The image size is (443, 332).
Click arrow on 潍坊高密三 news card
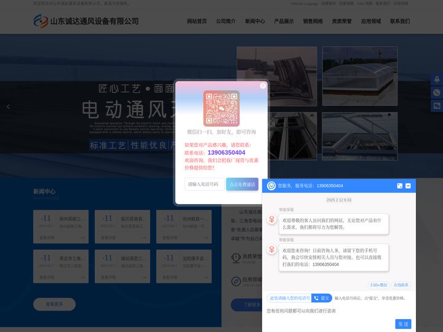click(x=144, y=277)
